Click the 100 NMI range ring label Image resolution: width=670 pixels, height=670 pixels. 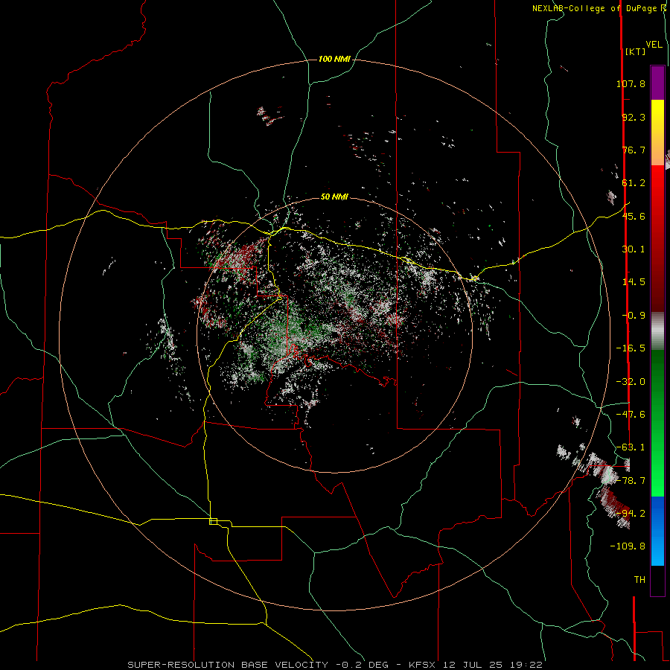334,59
